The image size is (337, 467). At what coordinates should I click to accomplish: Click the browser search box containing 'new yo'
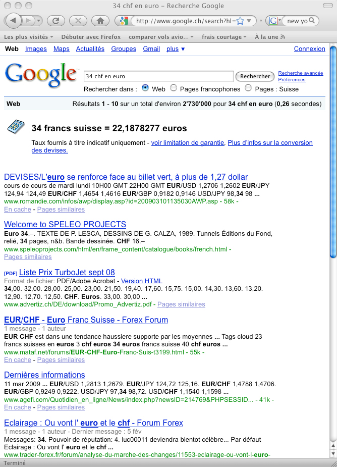297,21
